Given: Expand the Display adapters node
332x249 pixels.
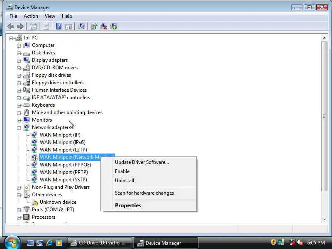Looking at the screenshot, I should tap(19, 61).
